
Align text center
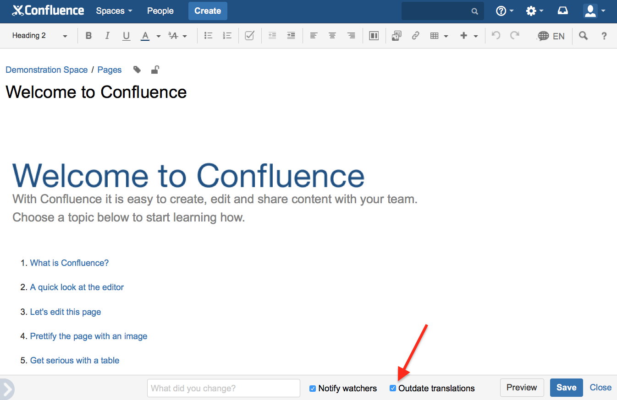point(332,36)
